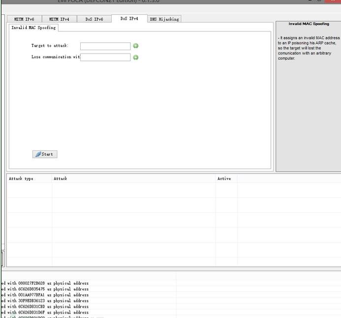Select log entry with address 30F9EDB36123

pos(45,301)
